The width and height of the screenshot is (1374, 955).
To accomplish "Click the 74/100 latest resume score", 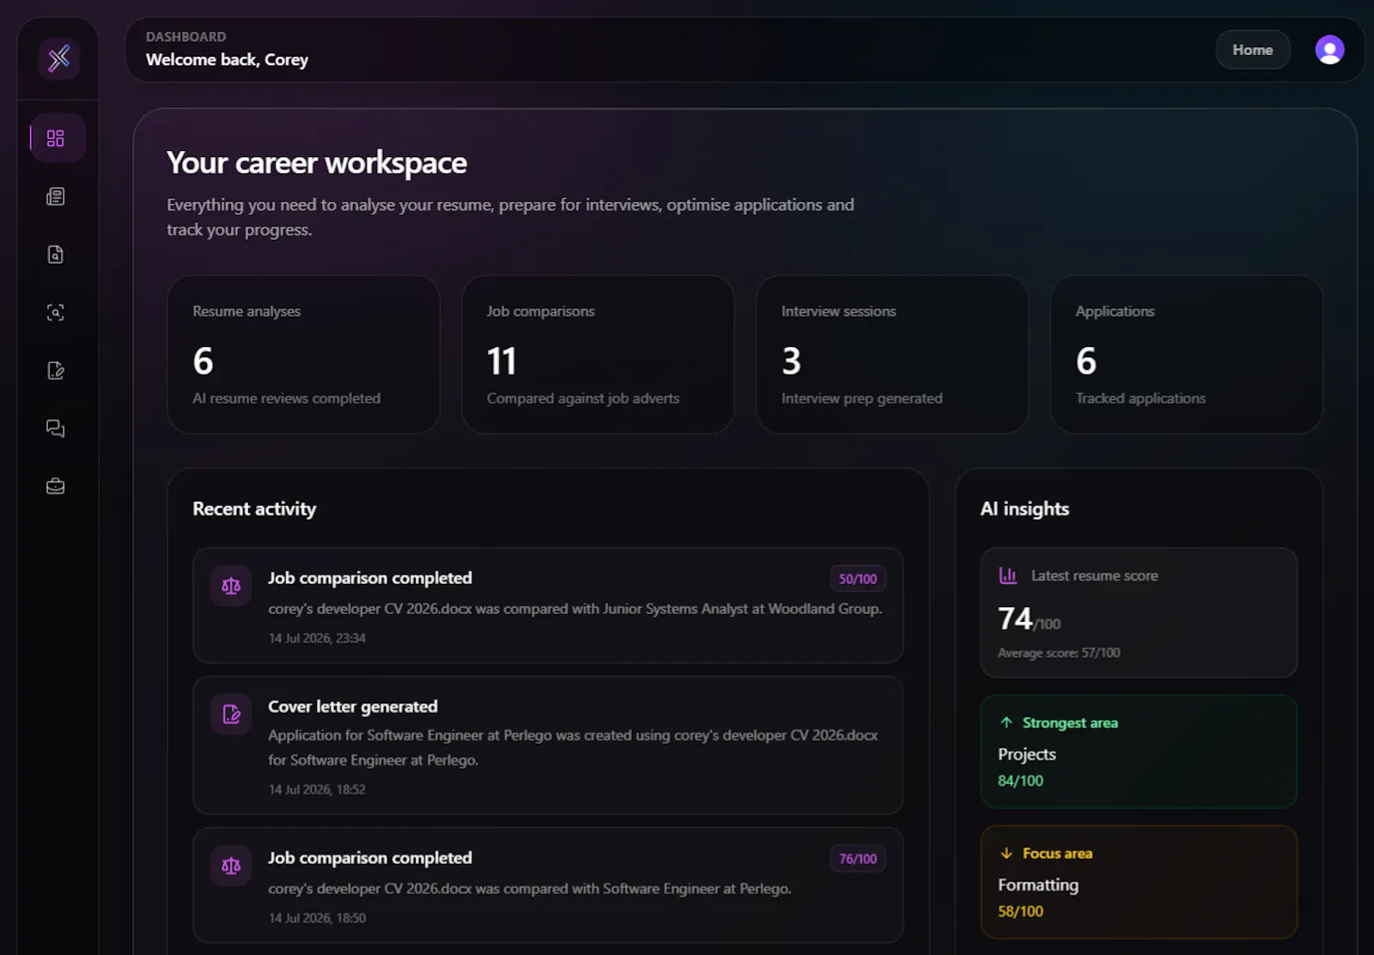I will click(x=1029, y=619).
